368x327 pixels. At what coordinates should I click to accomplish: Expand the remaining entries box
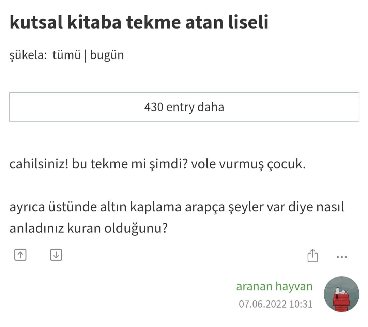pos(184,107)
